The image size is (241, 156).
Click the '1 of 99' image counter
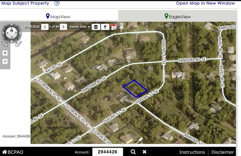pos(54,27)
